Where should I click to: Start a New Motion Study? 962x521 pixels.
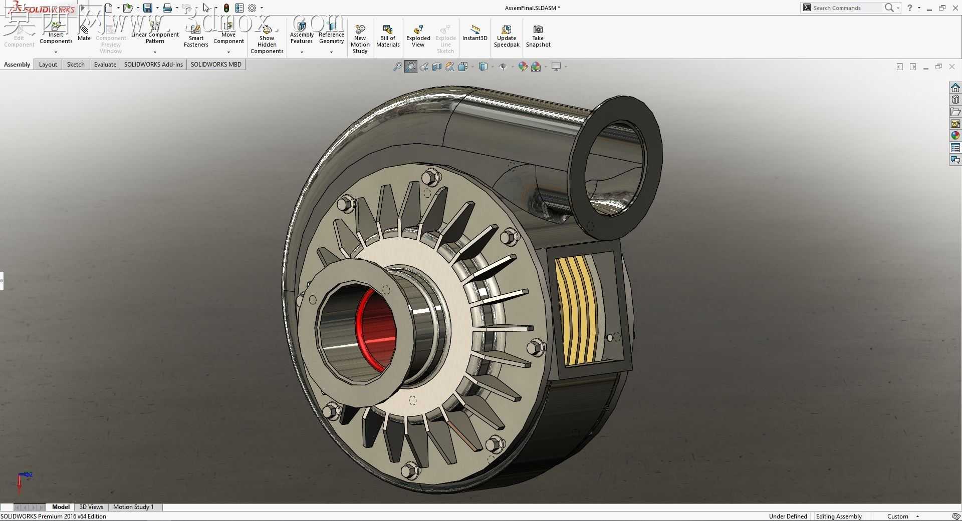360,39
